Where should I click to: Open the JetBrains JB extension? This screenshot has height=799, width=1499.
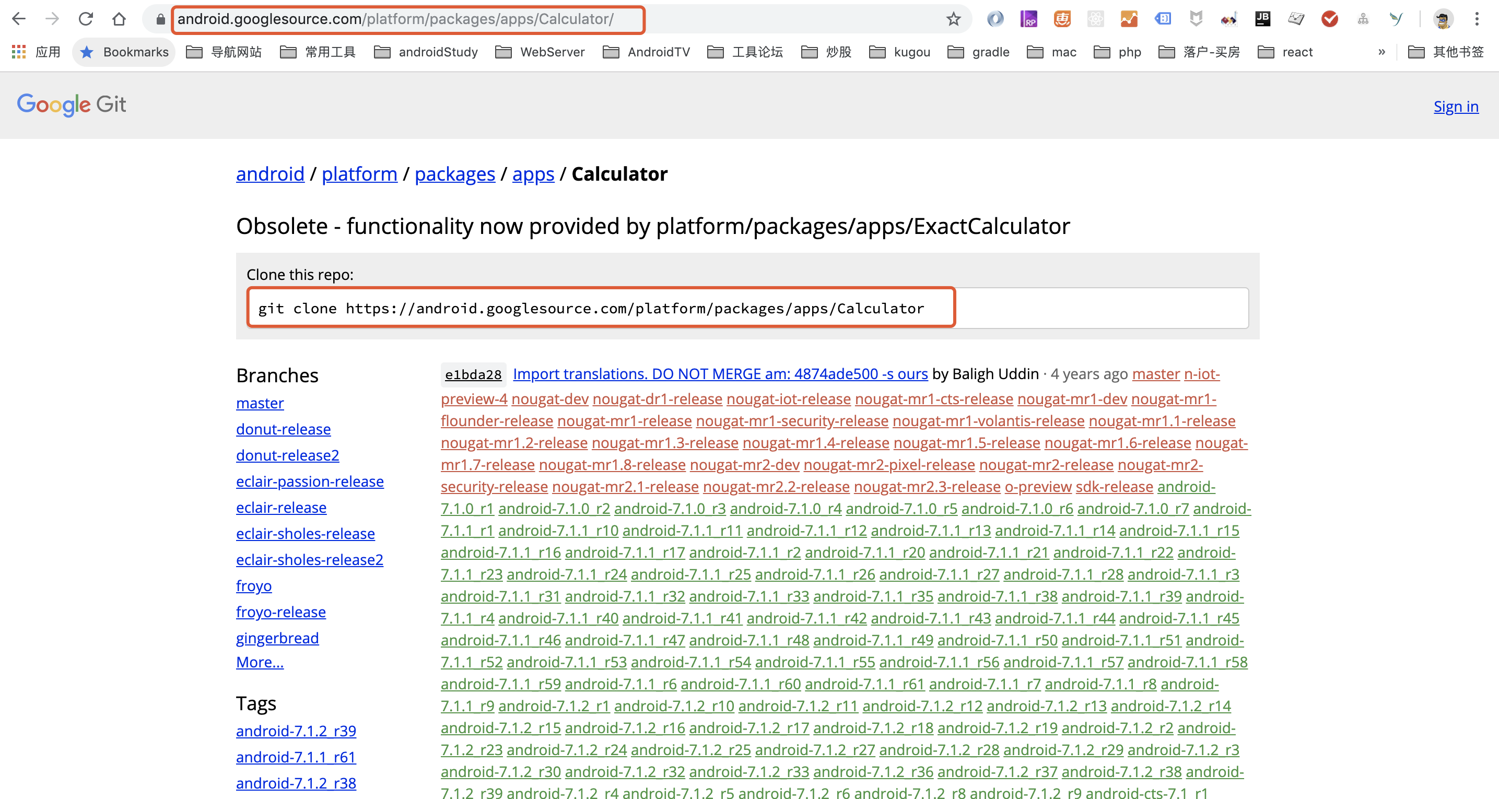coord(1263,19)
